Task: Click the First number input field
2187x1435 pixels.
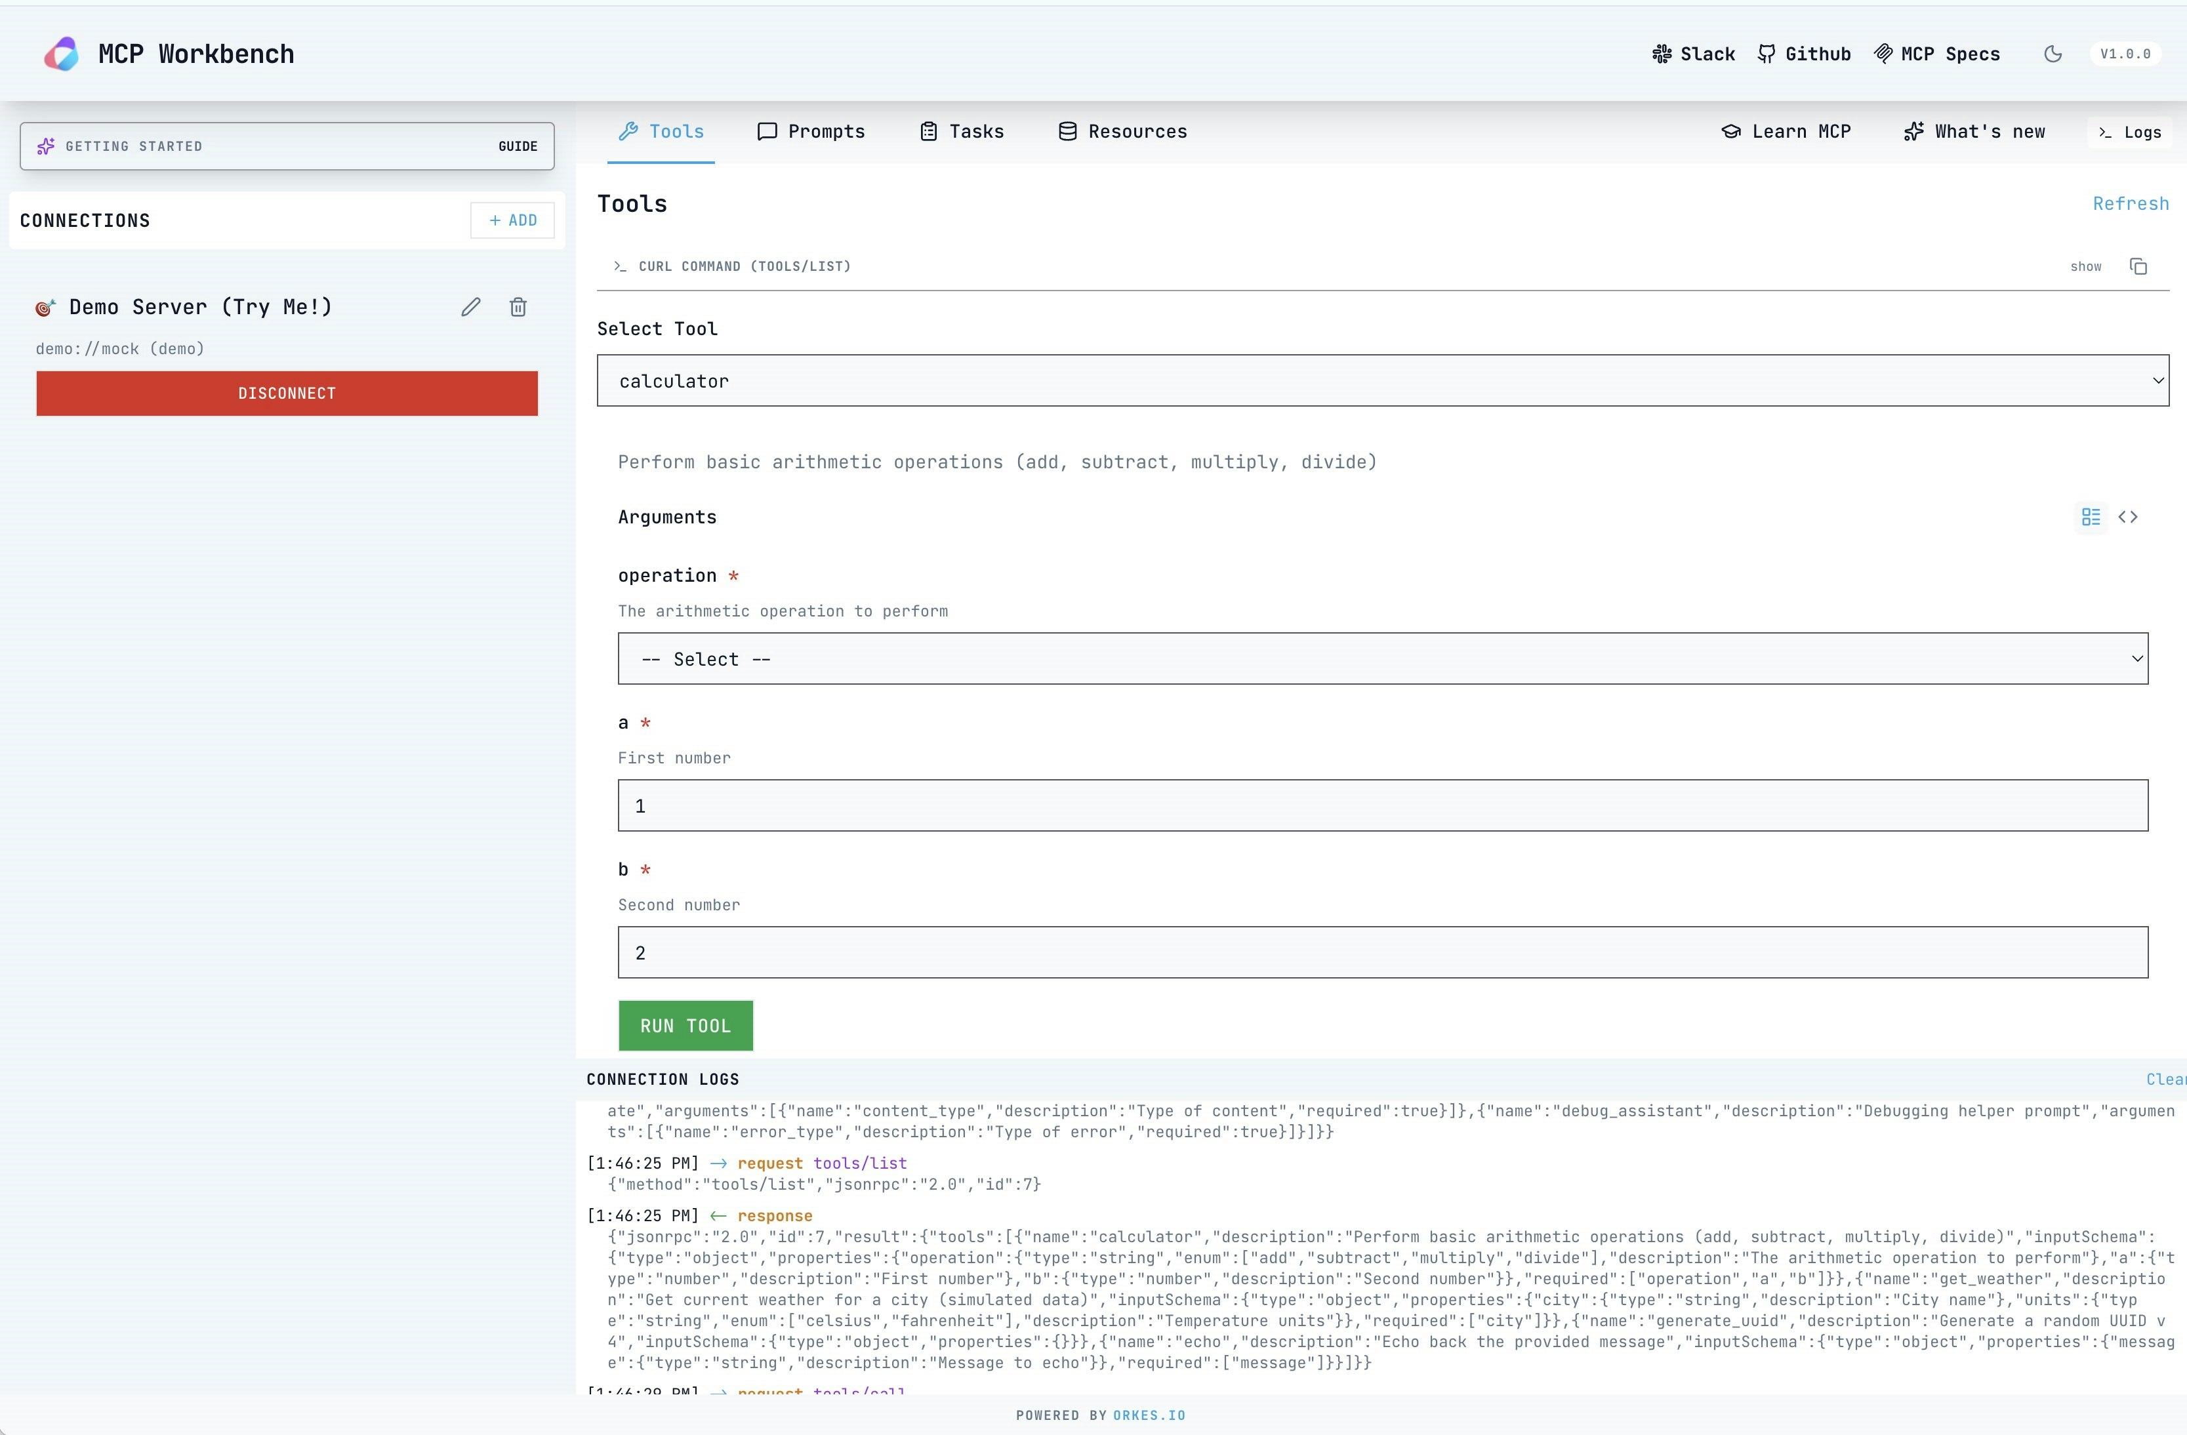Action: pyautogui.click(x=1382, y=805)
